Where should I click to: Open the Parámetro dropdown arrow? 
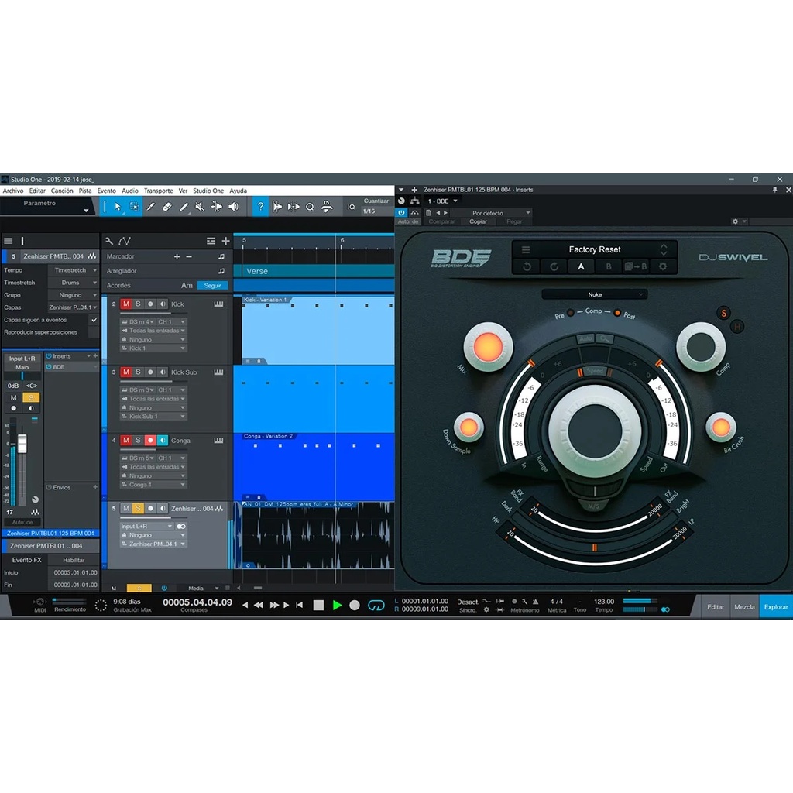(x=86, y=211)
